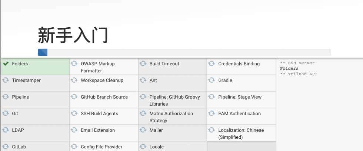This screenshot has height=151, width=363.
Task: Select the SSH Build Agents plugin label
Action: (99, 113)
